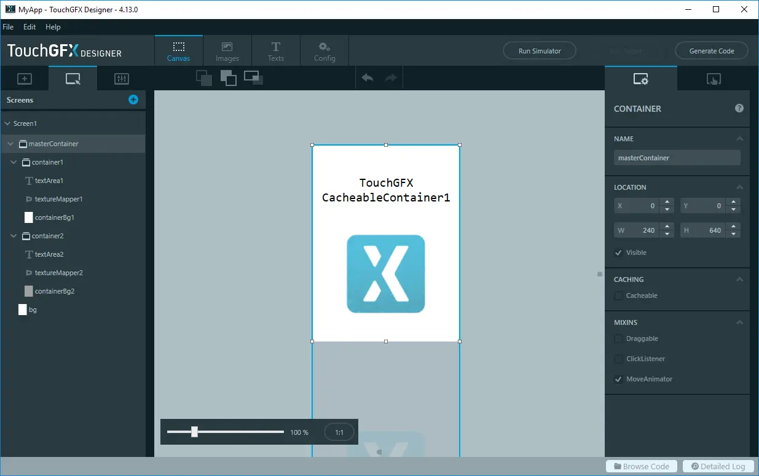Collapse the masterContainer node
759x476 pixels.
coord(10,144)
